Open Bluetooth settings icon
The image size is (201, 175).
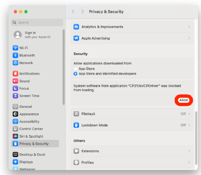(15, 55)
